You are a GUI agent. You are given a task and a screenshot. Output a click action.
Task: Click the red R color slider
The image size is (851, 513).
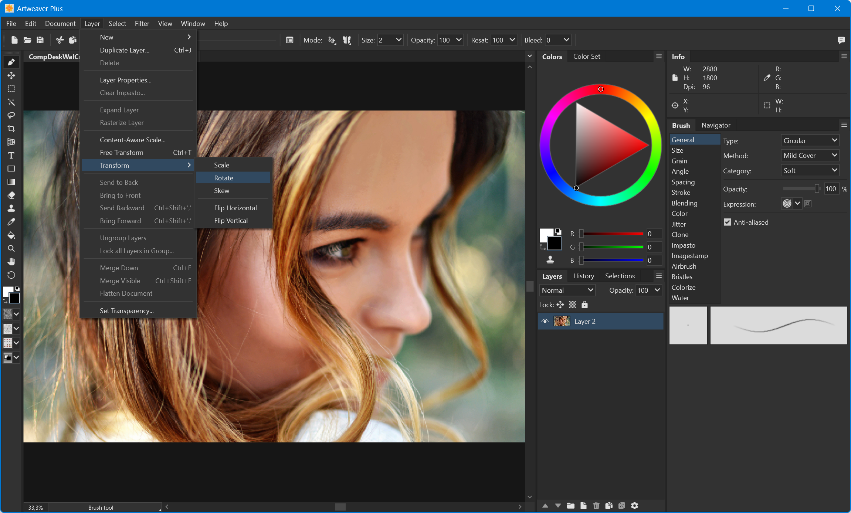(x=612, y=234)
